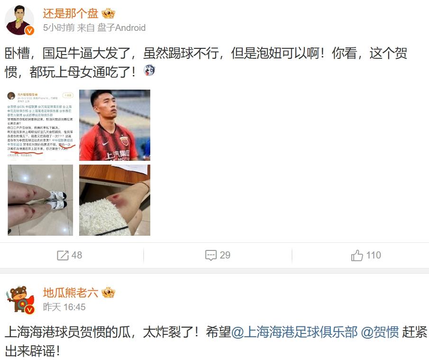The image size is (429, 360).
Task: Enlarge the footballer in red jersey photo
Action: click(115, 125)
